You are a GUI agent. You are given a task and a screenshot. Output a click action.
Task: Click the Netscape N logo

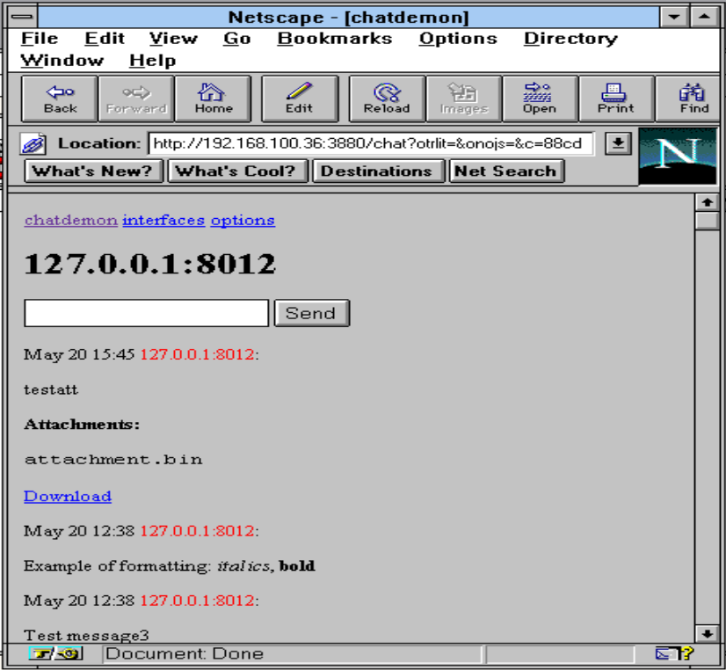pyautogui.click(x=678, y=156)
